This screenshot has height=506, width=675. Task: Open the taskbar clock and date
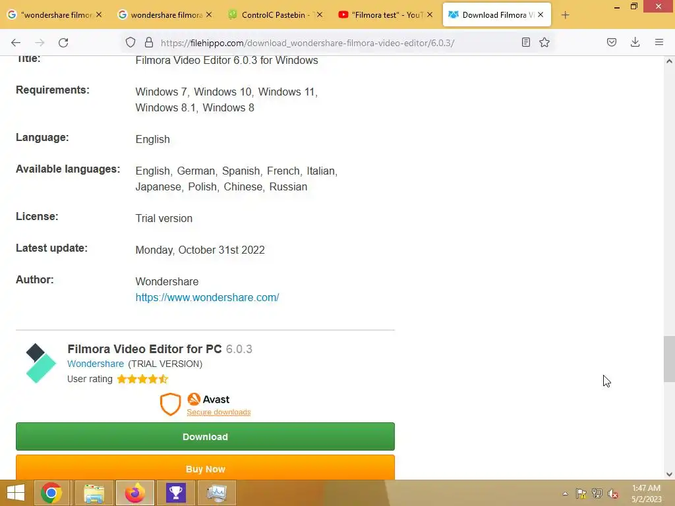(646, 493)
